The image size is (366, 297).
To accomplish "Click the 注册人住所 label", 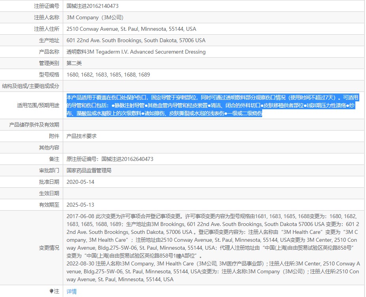I will pos(47,29).
